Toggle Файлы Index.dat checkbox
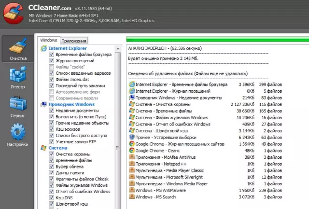 tap(52, 79)
